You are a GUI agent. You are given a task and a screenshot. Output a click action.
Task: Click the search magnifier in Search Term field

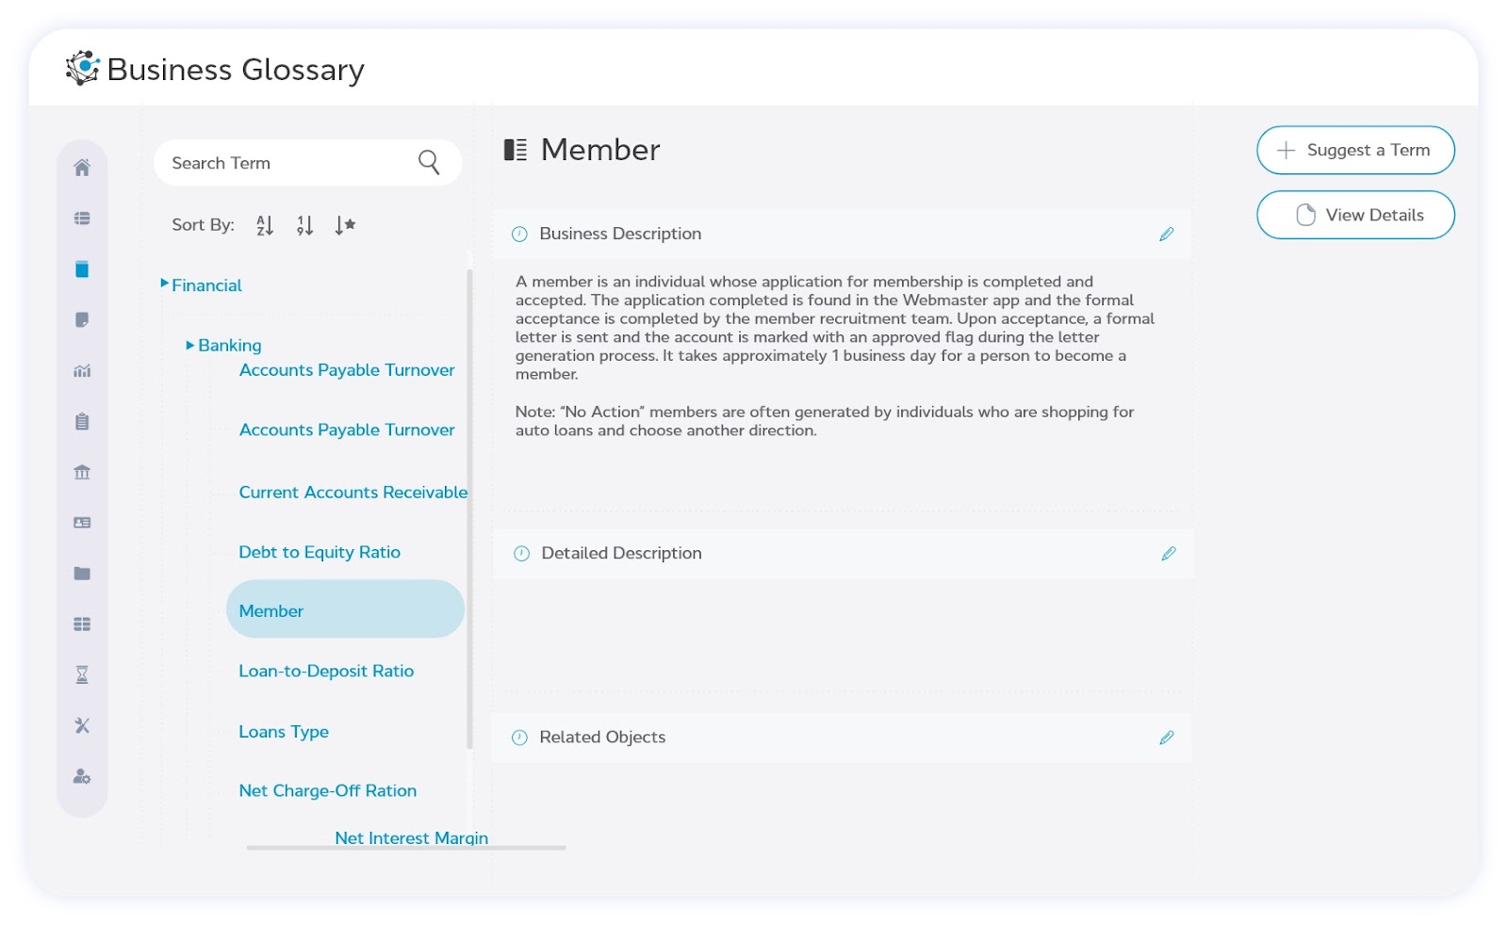pyautogui.click(x=430, y=162)
